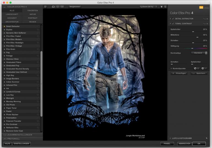Select the LANDSCHAFT category tab
This screenshot has width=212, height=148.
pos(12,14)
